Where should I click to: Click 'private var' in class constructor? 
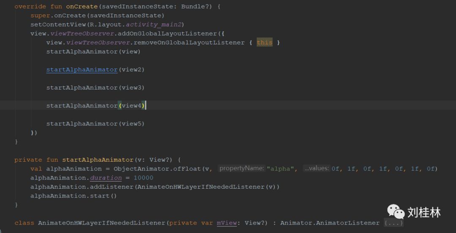tap(191, 223)
